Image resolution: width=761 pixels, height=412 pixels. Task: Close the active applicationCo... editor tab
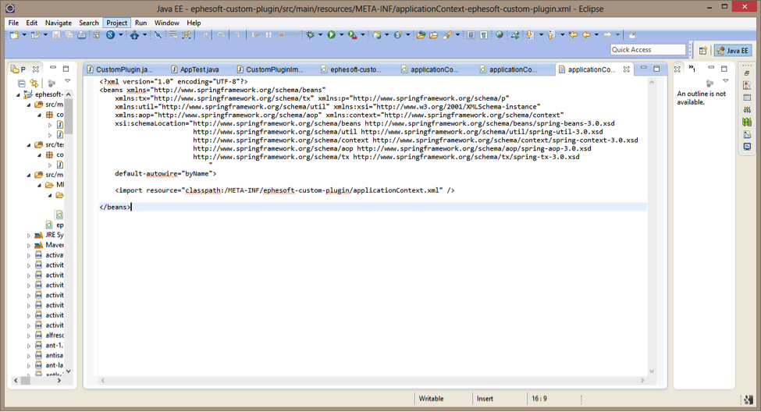point(627,69)
